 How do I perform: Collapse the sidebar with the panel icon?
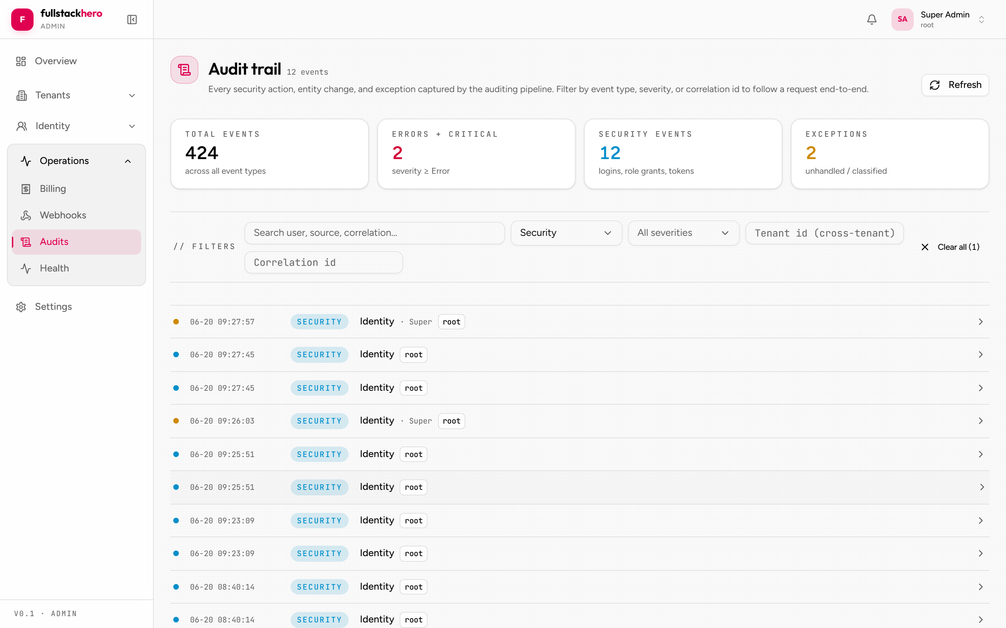(132, 20)
